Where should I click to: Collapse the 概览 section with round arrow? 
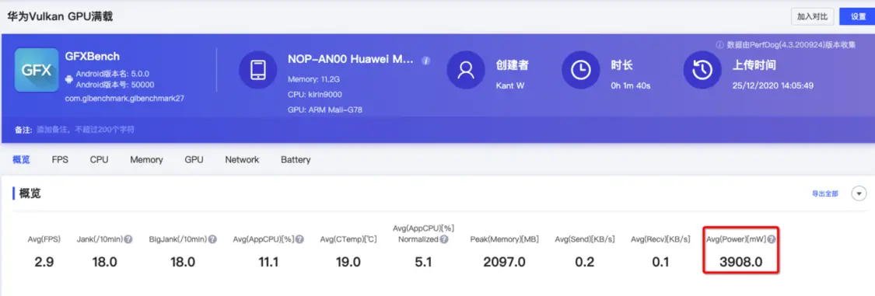(859, 193)
